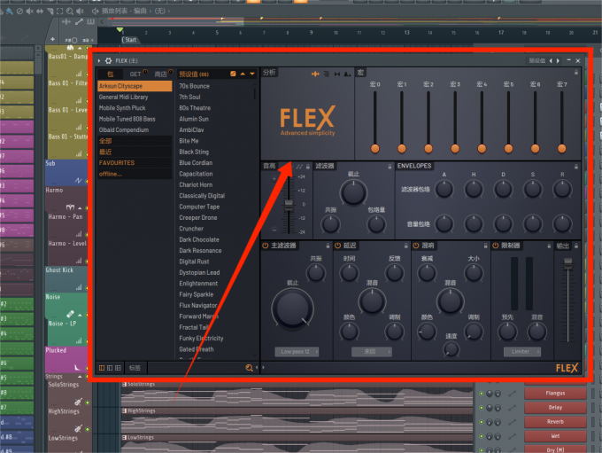Switch to the 商店 (shop) tab
Screen dimensions: 602x453
point(160,74)
